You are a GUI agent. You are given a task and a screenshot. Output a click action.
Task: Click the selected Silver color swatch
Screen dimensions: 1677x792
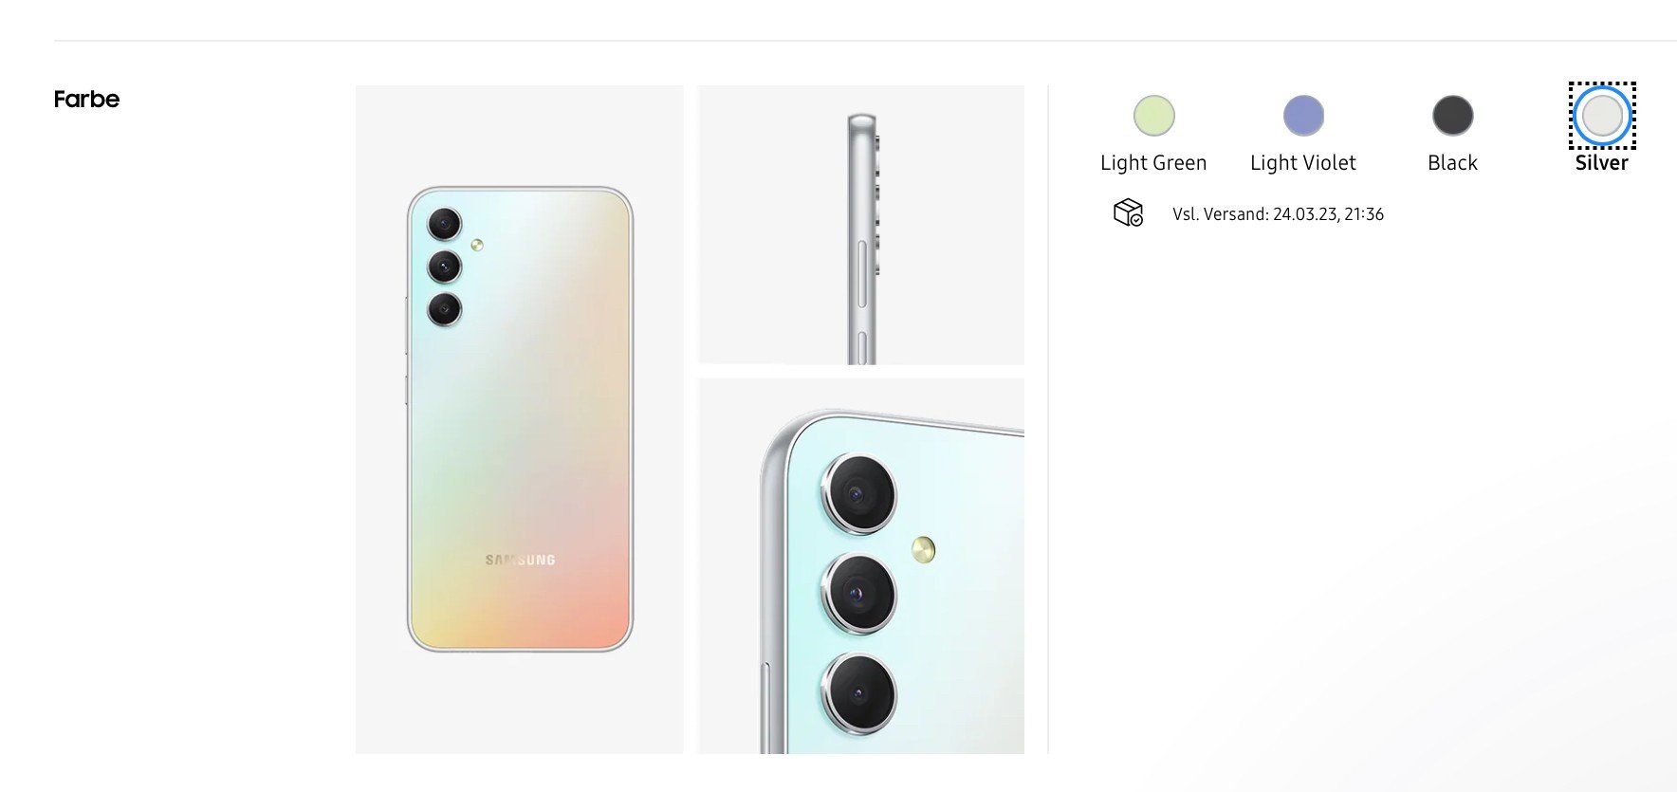point(1602,116)
